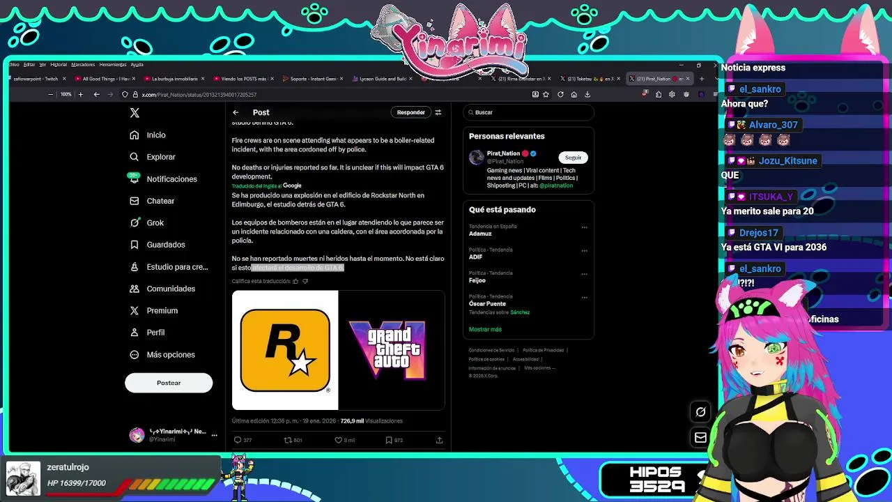Open the Grand Theft Auto VI image
The image size is (892, 502).
(x=392, y=350)
